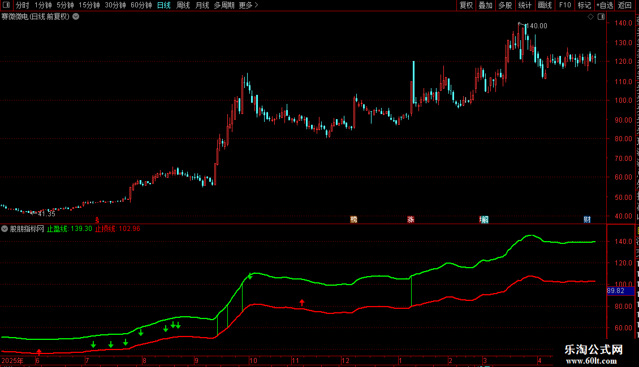
Task: Expand the 更多 periods menu
Action: pos(249,5)
